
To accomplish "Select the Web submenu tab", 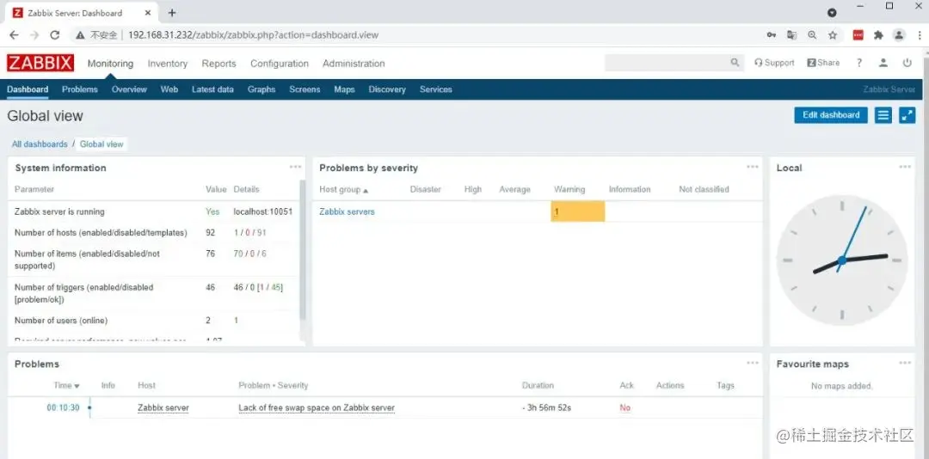I will pyautogui.click(x=169, y=89).
